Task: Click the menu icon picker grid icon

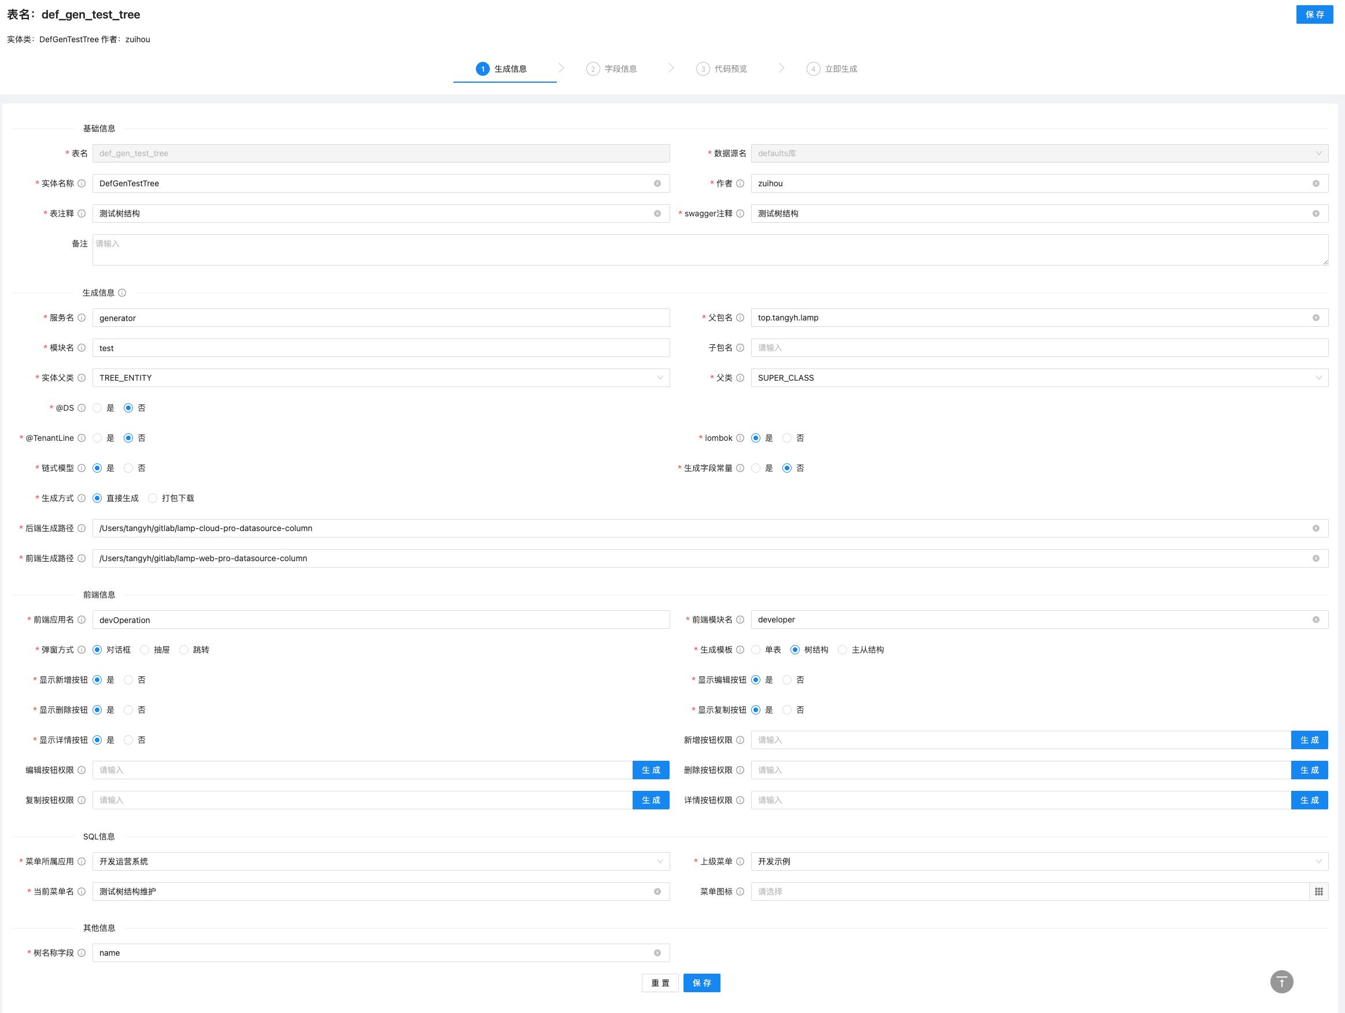Action: tap(1318, 892)
